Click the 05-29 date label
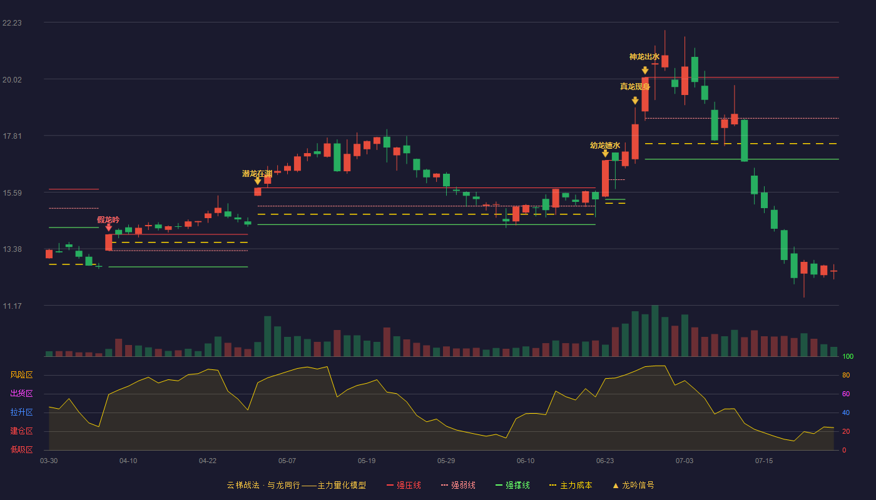Screen dimensions: 876x500 (x=446, y=461)
